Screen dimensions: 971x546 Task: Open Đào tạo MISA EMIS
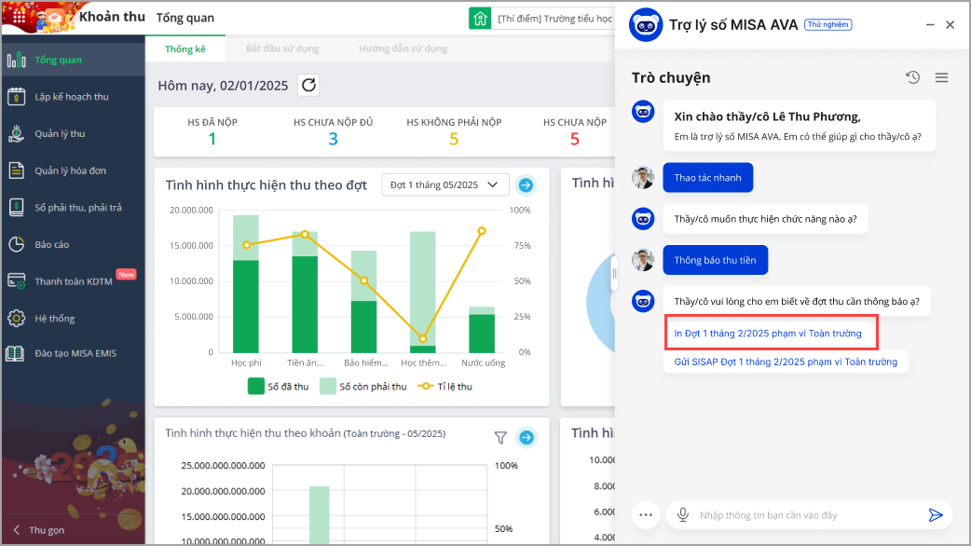tap(73, 353)
